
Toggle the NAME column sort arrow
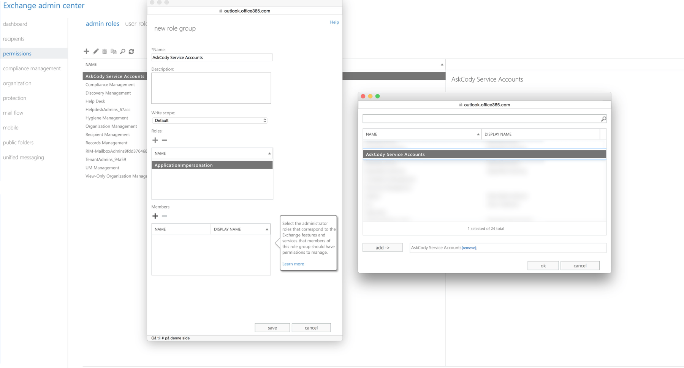[x=269, y=153]
